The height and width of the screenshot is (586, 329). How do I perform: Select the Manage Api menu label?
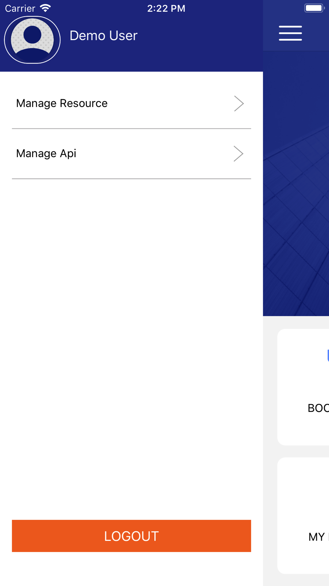46,154
